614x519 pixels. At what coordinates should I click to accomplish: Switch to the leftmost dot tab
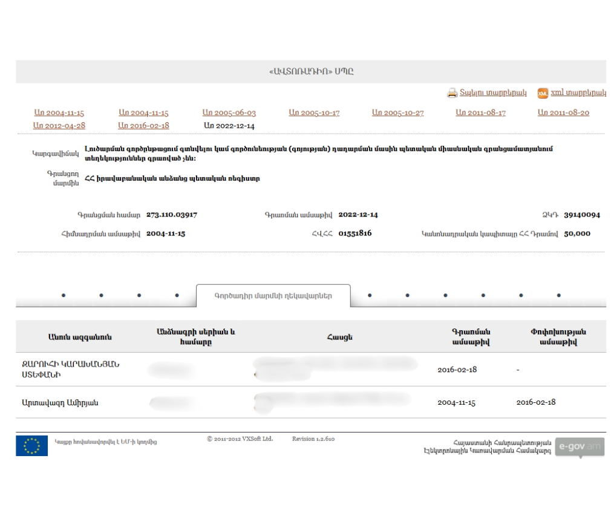pos(64,296)
